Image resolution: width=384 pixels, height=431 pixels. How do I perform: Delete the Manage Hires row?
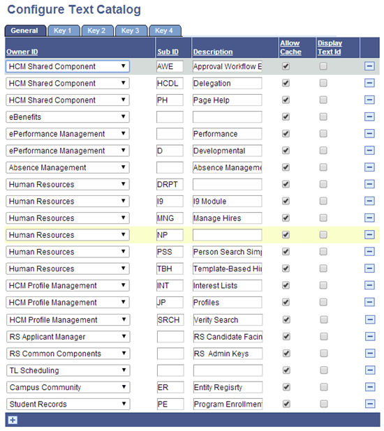click(369, 218)
